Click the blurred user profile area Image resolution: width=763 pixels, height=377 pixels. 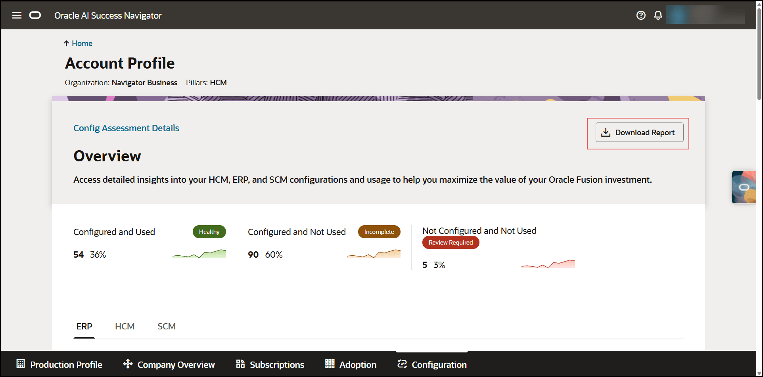click(x=705, y=15)
